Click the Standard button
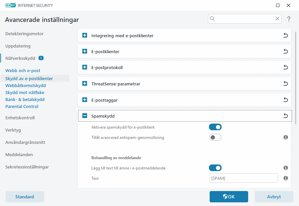Viewport: 299px width, 206px height. click(25, 196)
